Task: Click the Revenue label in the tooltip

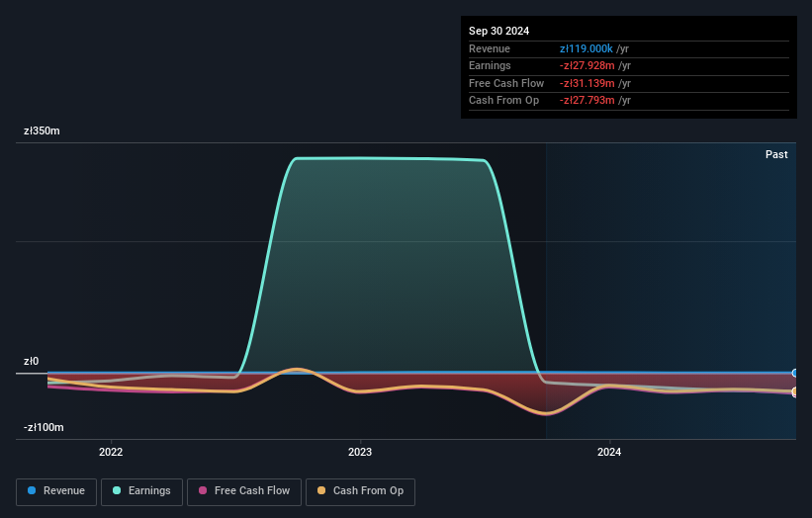Action: point(490,48)
